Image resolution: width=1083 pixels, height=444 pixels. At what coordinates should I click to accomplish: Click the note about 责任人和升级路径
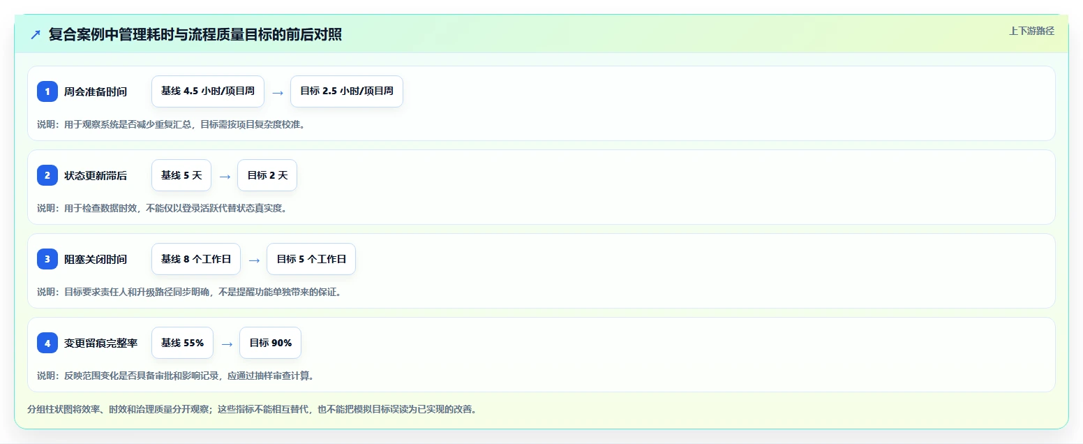189,292
